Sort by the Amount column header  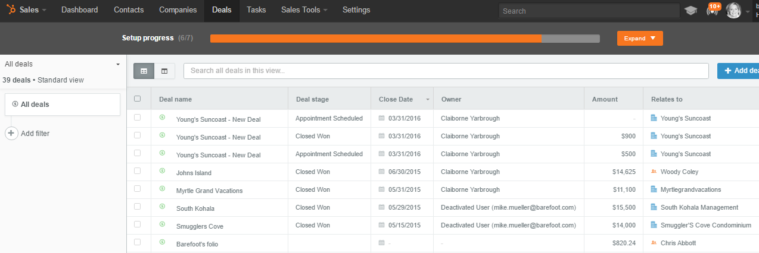[605, 99]
